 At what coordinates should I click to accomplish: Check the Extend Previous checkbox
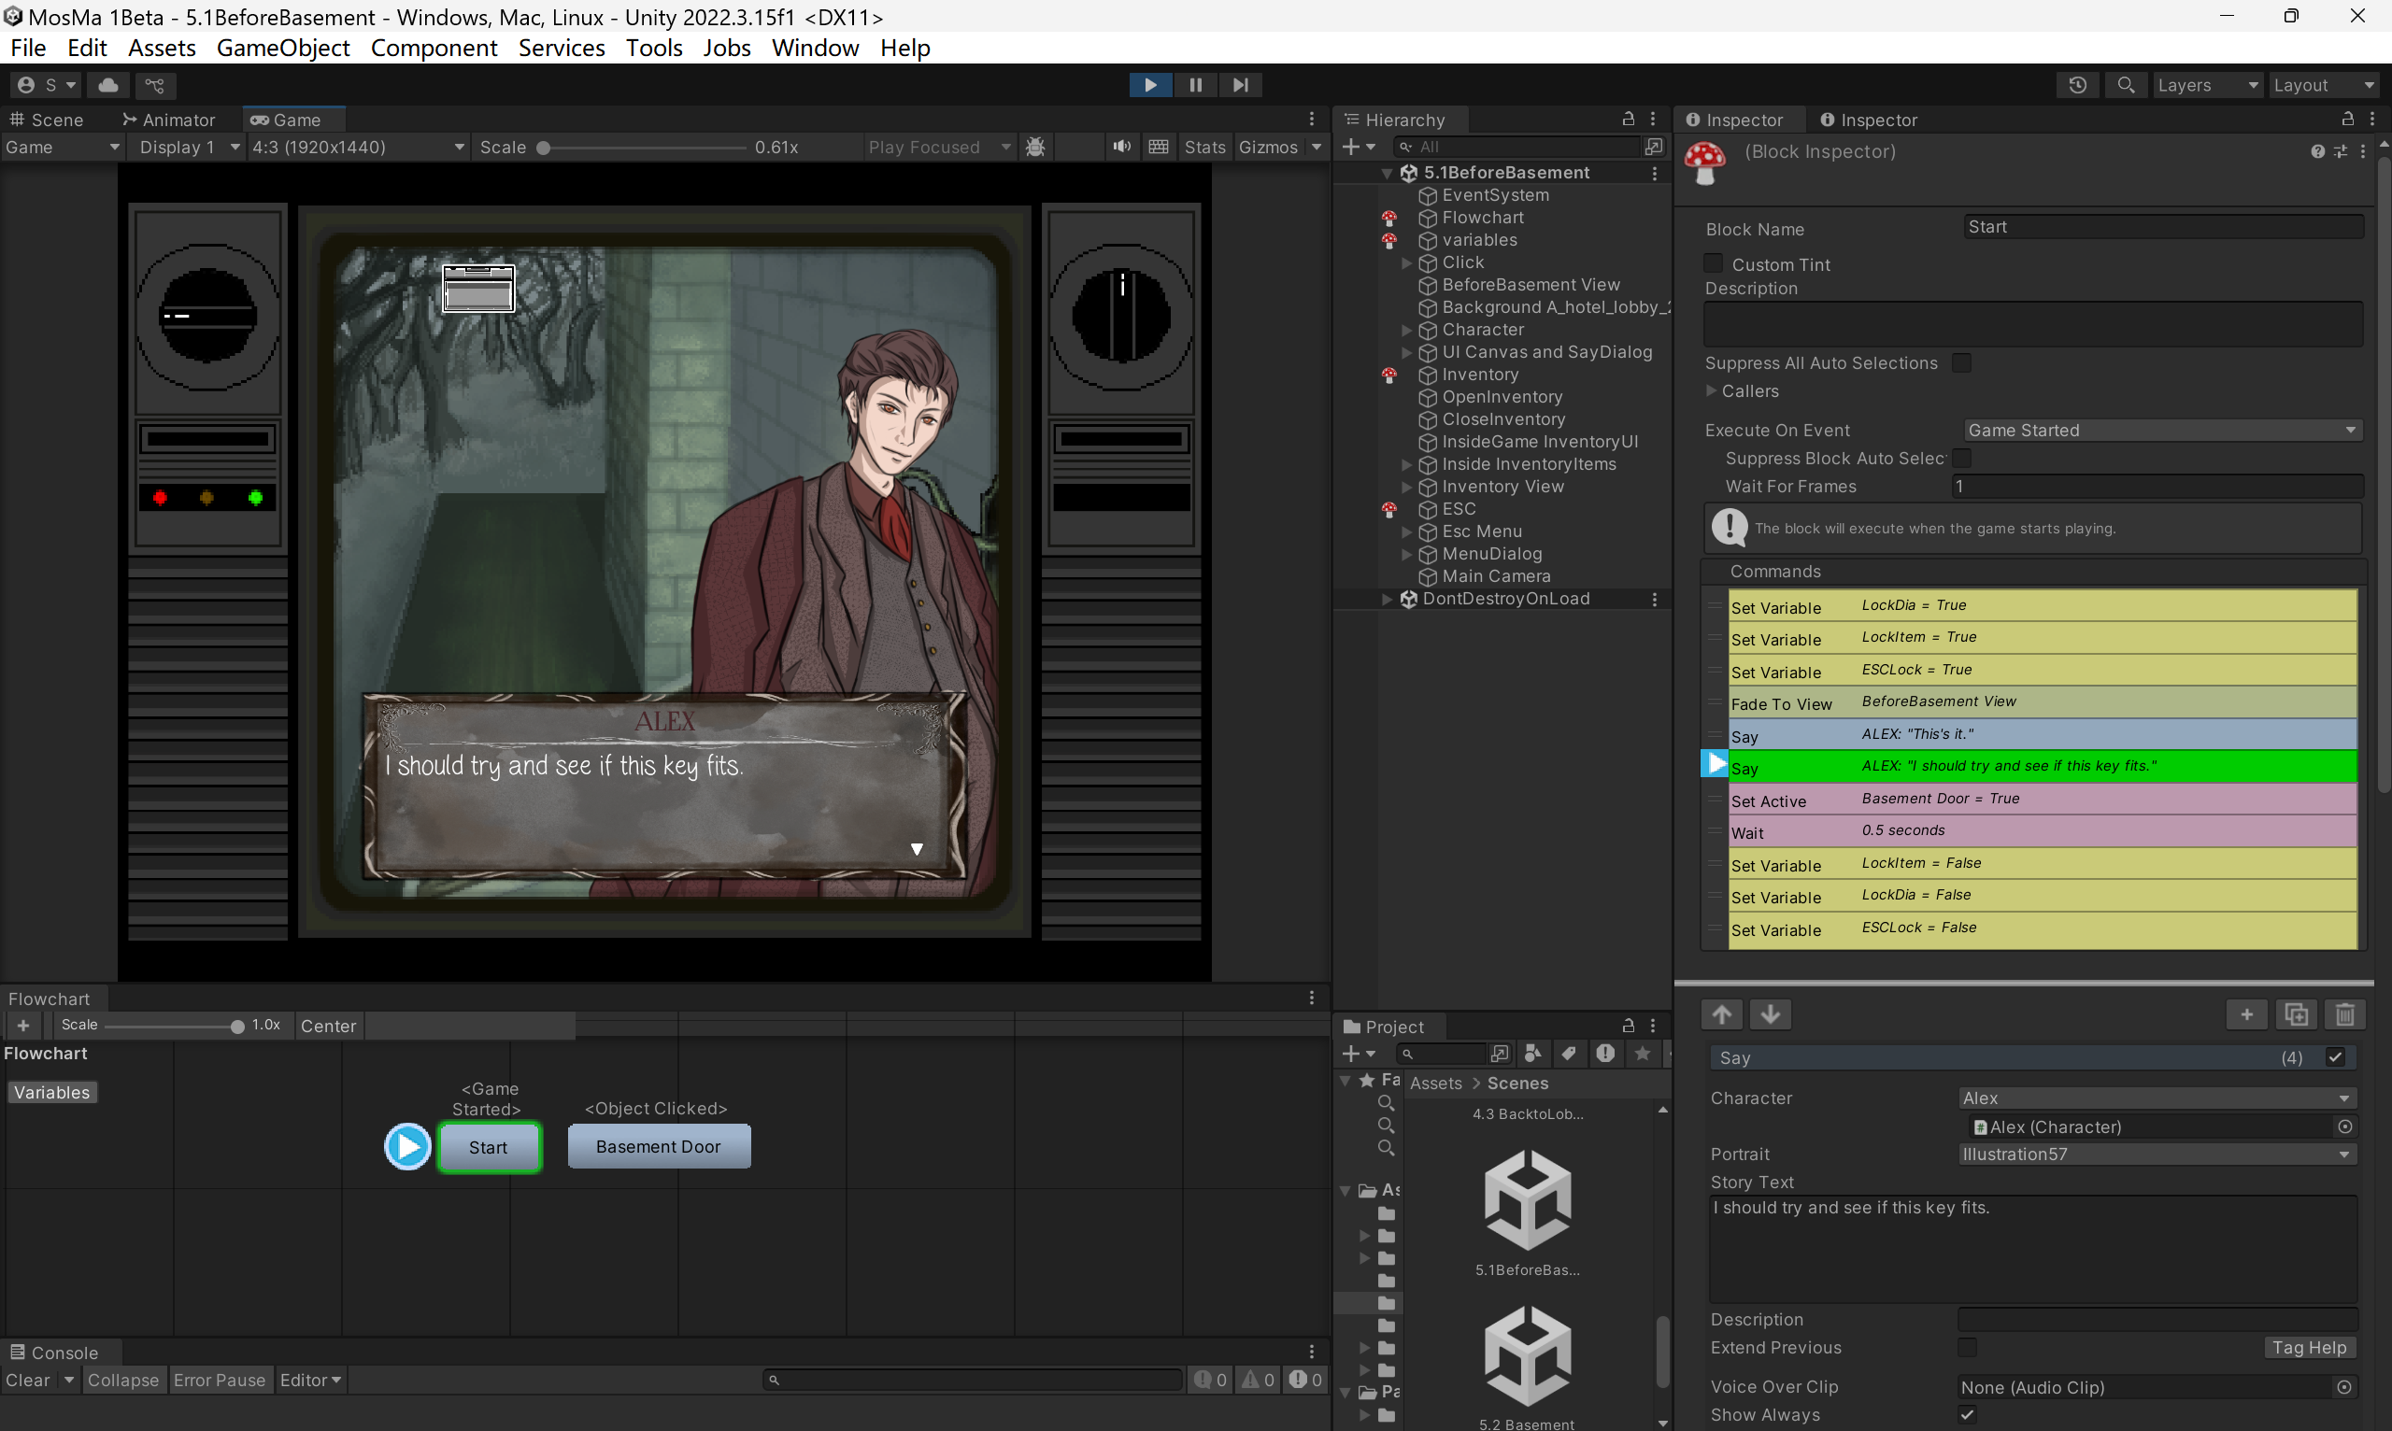coord(1967,1346)
